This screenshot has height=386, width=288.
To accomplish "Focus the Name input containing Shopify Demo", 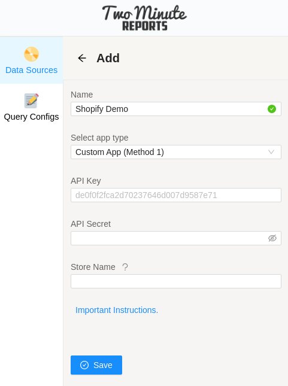I will point(176,109).
